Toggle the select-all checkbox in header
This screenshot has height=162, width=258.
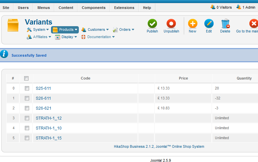(x=26, y=78)
